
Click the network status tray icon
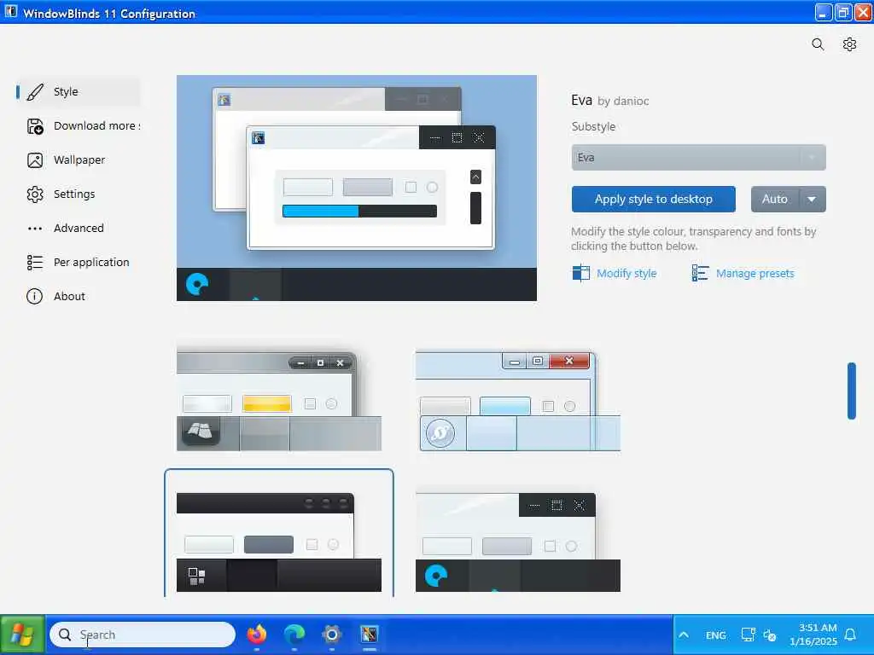tap(748, 635)
